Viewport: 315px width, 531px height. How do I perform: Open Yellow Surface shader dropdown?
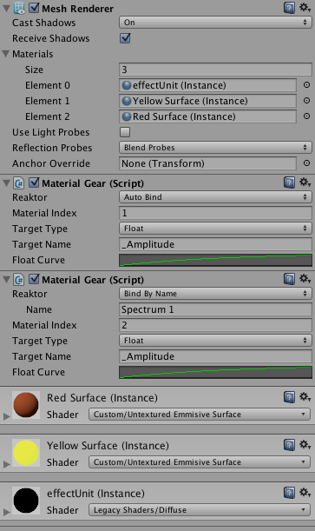click(200, 462)
